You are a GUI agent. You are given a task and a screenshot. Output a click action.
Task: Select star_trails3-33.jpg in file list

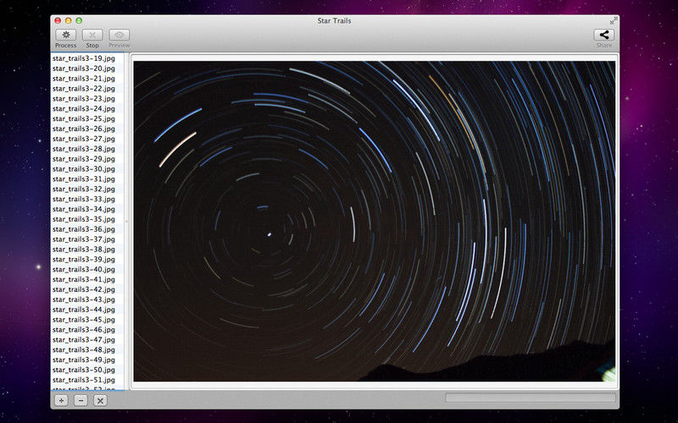pos(87,199)
